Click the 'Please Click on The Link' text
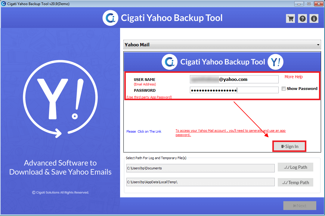This screenshot has height=216, width=325. pos(144,131)
